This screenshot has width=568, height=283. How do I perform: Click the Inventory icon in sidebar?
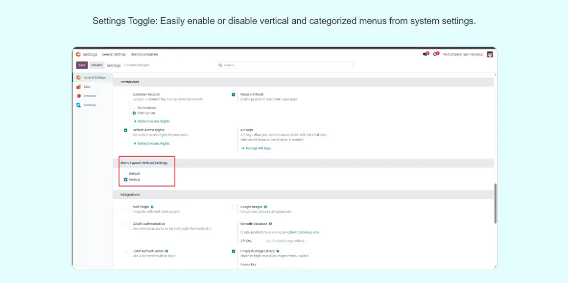tap(79, 96)
